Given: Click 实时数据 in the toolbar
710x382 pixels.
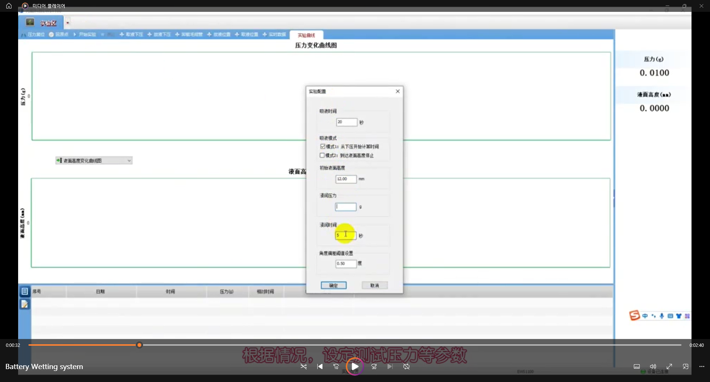Looking at the screenshot, I should pos(274,34).
